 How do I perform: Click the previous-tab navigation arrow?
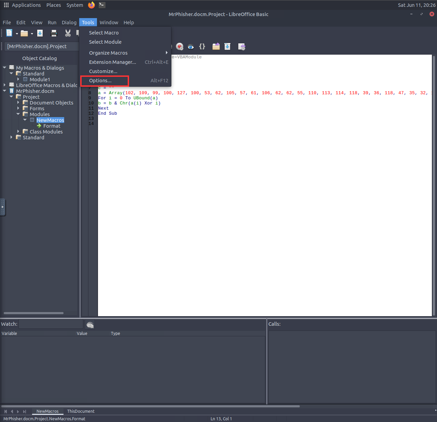tap(12, 411)
